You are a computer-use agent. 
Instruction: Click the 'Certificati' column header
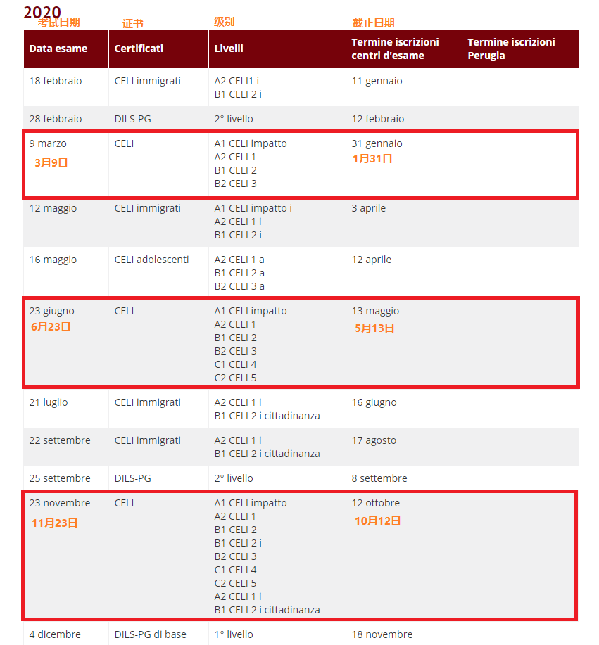click(158, 49)
